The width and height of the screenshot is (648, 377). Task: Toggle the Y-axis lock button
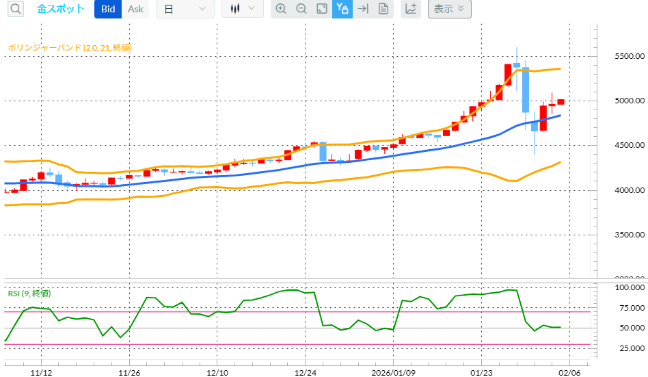(x=342, y=9)
